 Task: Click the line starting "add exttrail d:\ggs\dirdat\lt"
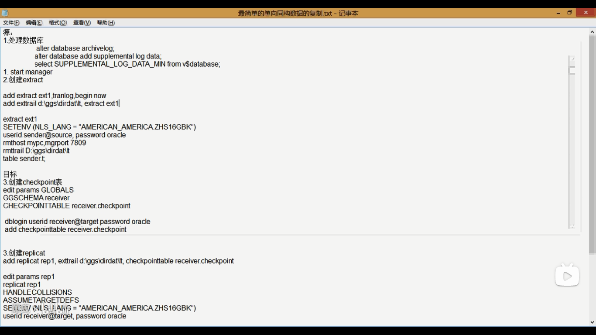61,103
